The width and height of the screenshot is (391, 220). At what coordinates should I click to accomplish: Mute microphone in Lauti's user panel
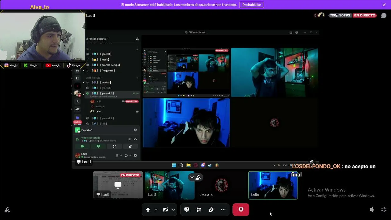(117, 156)
